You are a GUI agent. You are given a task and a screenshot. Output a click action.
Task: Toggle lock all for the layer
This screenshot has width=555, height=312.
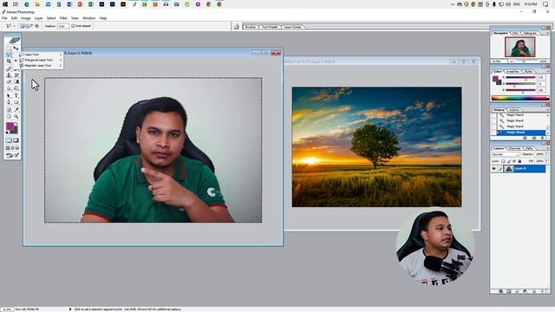tap(519, 161)
